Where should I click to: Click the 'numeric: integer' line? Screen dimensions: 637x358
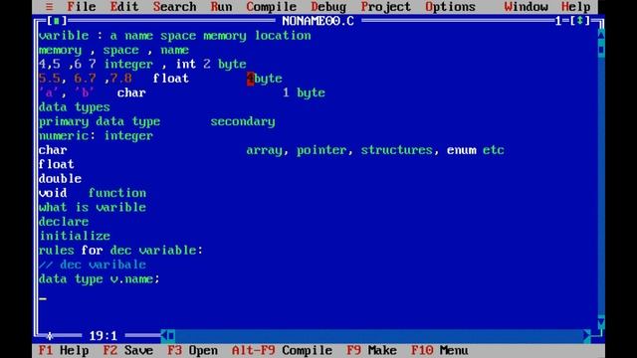(96, 136)
